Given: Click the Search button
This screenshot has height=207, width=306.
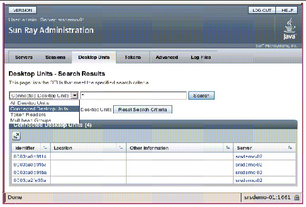Looking at the screenshot, I should [201, 96].
